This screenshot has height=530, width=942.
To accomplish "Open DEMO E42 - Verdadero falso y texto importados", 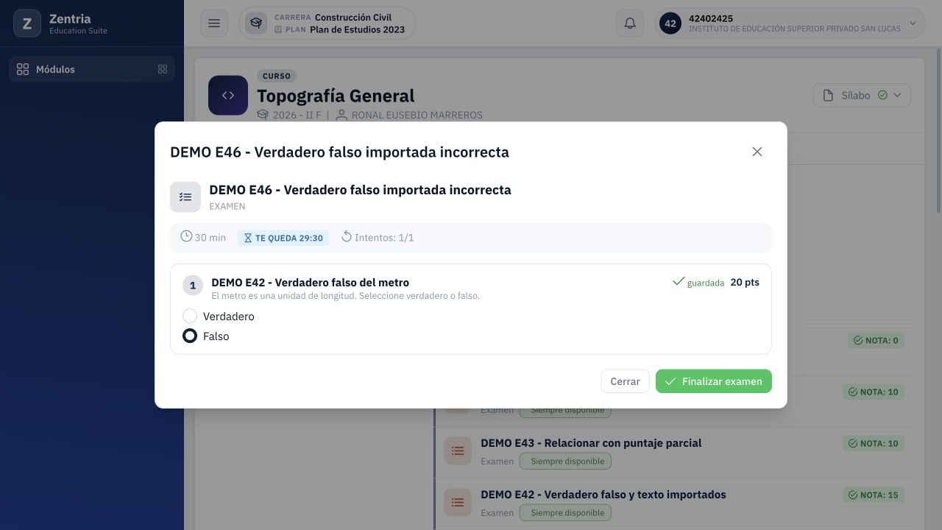I will click(603, 495).
